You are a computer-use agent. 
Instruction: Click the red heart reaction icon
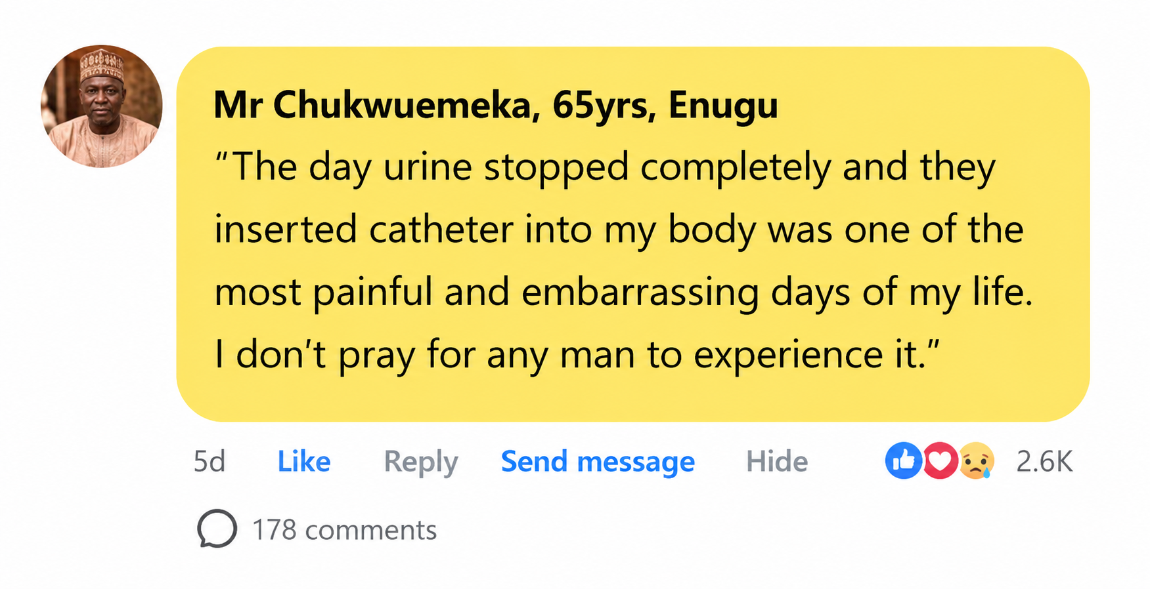940,460
